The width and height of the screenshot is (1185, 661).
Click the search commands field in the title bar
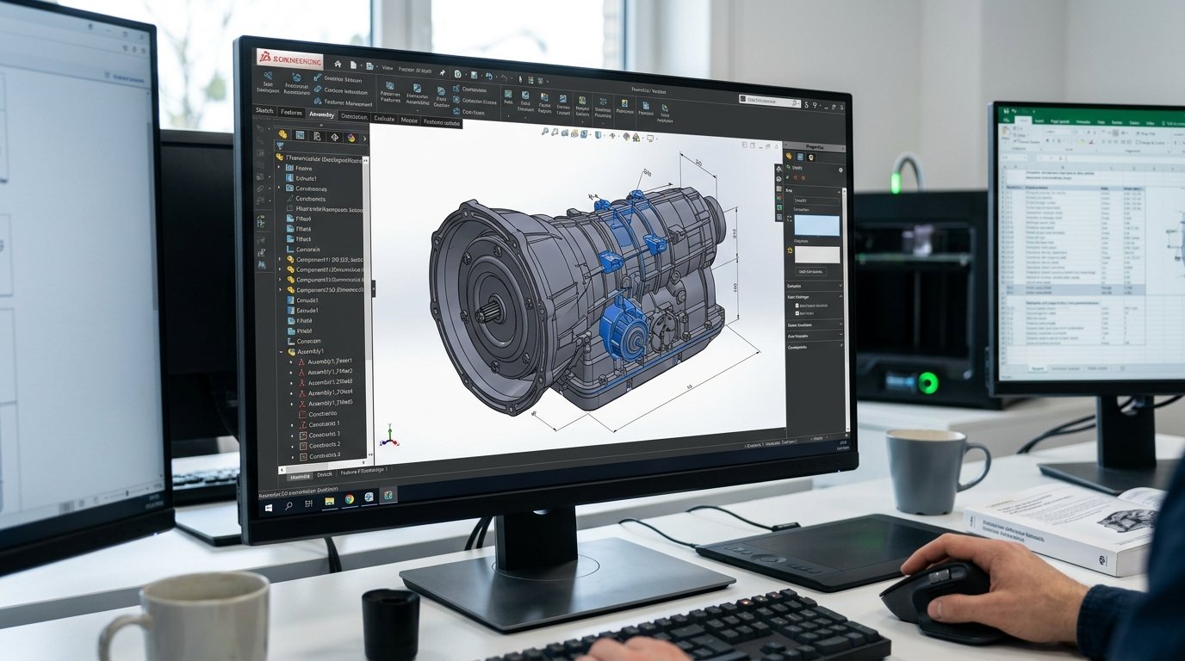point(769,101)
